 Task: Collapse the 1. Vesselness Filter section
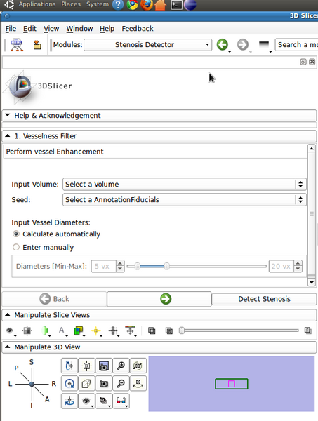[x=159, y=136]
